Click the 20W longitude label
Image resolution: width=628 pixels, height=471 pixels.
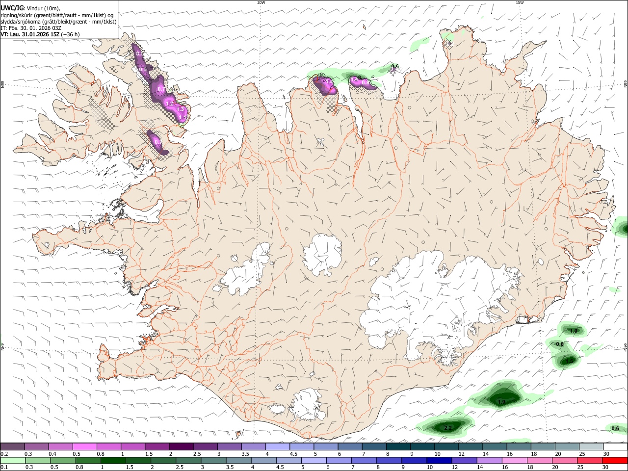pos(261,2)
